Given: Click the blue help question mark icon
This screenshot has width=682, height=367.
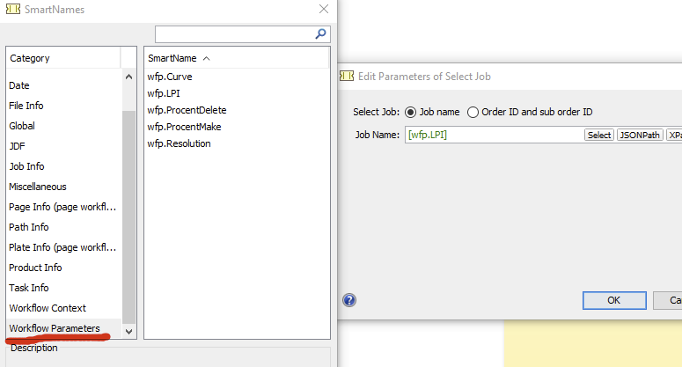Looking at the screenshot, I should 349,299.
